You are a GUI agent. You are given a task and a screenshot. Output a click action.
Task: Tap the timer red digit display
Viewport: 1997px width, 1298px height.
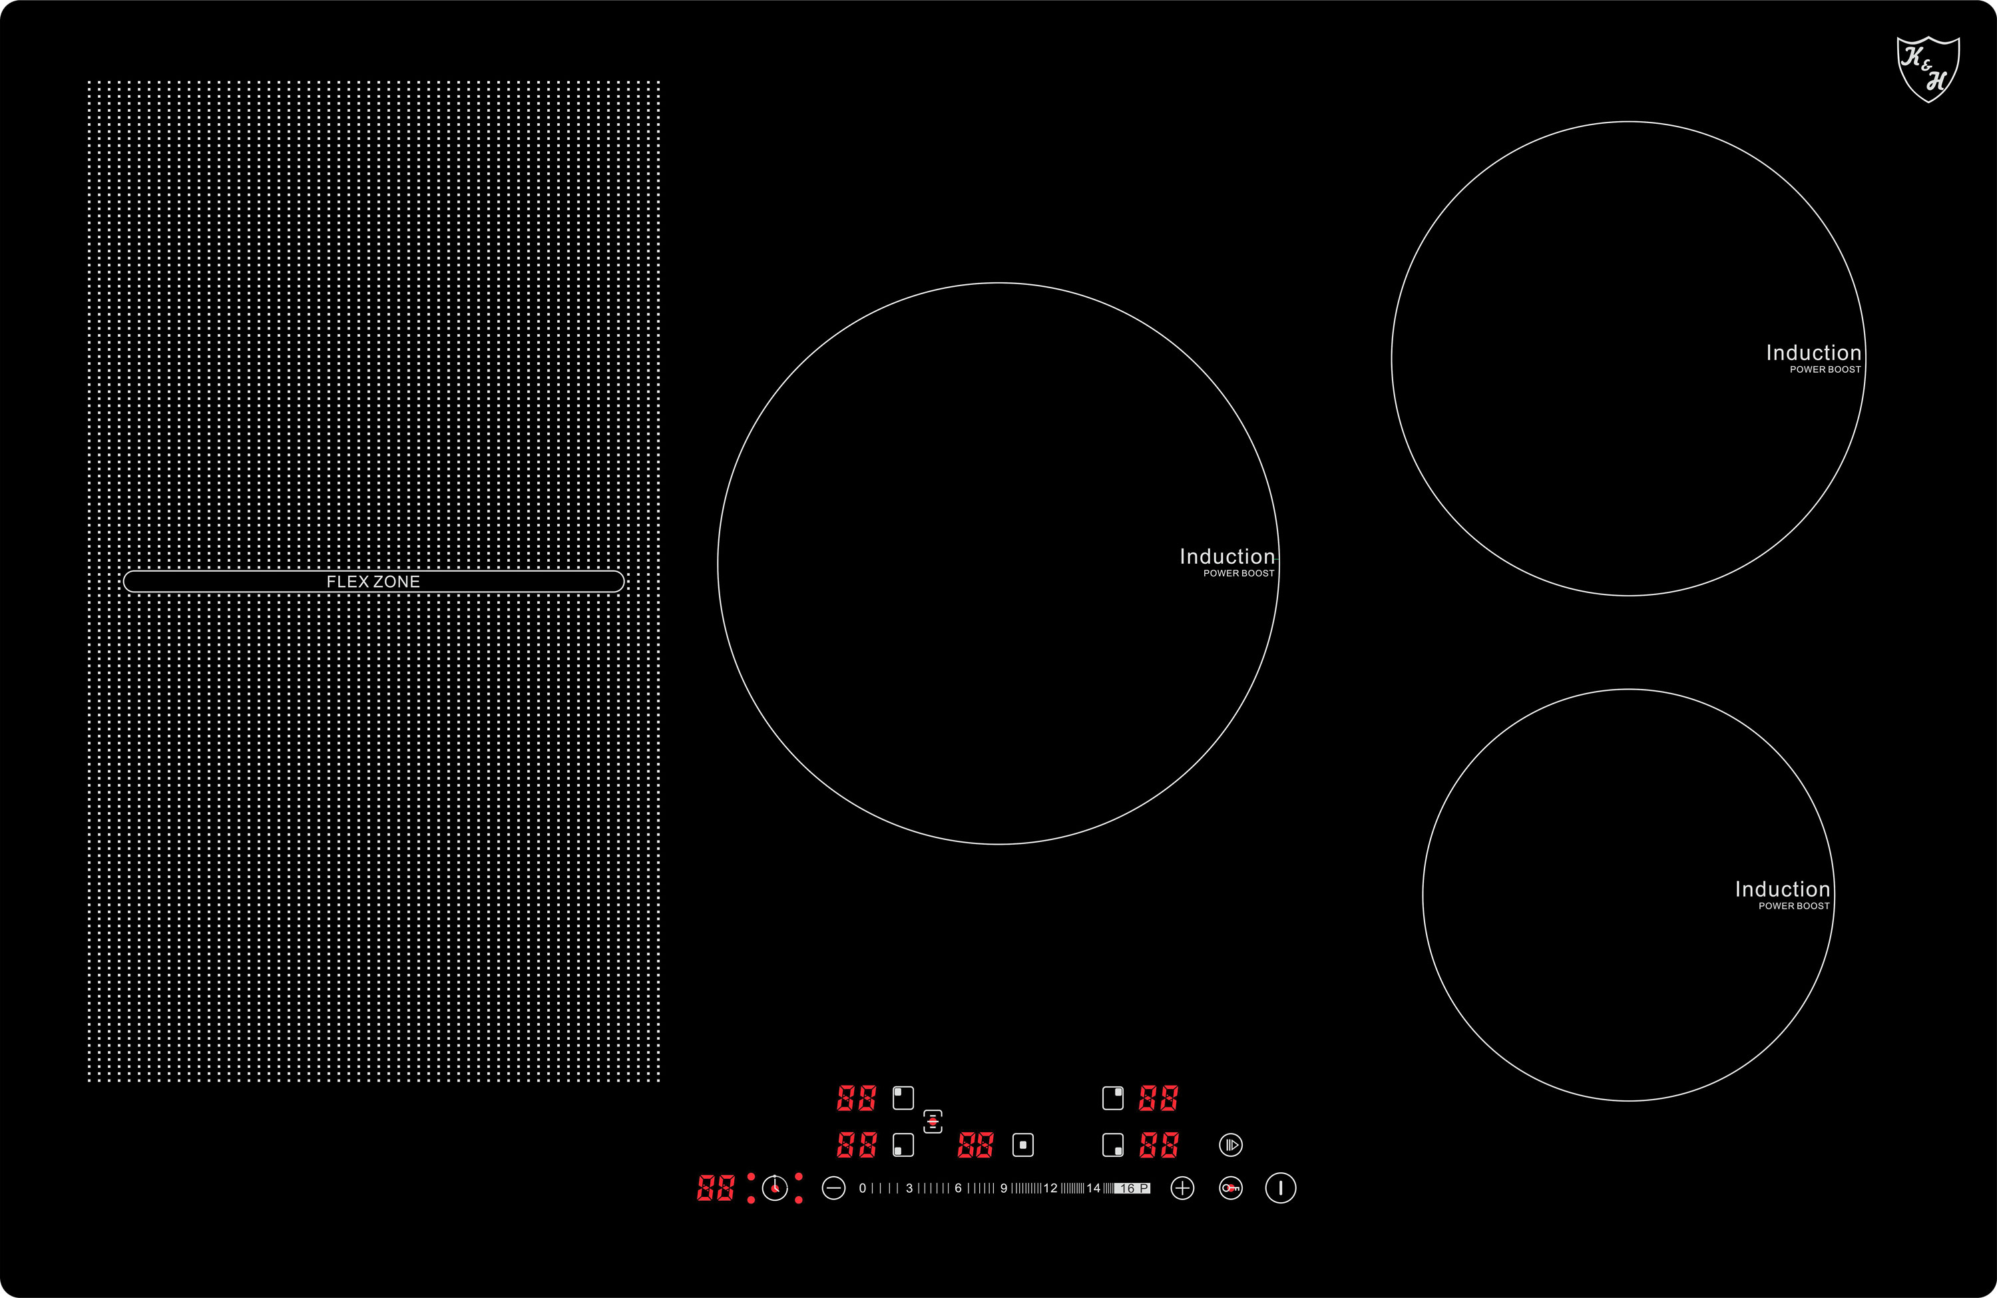click(x=715, y=1188)
